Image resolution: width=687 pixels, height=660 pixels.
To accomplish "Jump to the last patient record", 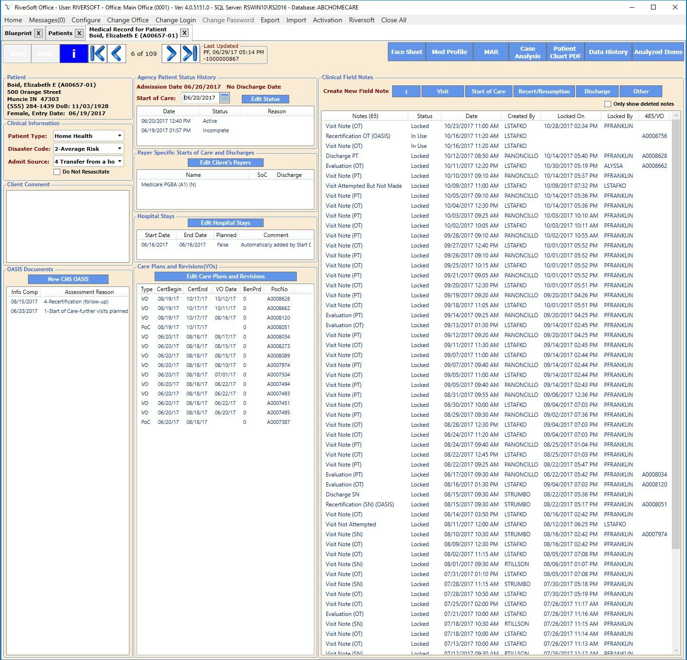I will pos(190,54).
